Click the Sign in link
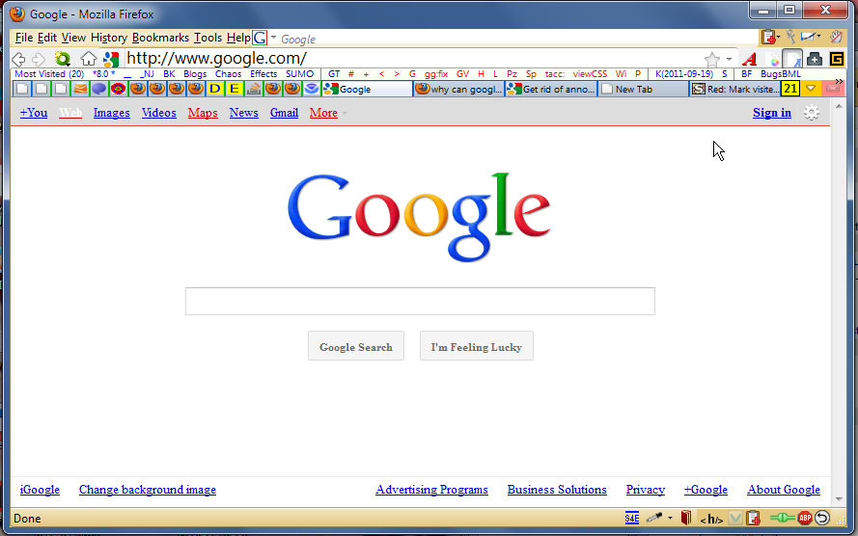The width and height of the screenshot is (858, 536). [x=771, y=113]
